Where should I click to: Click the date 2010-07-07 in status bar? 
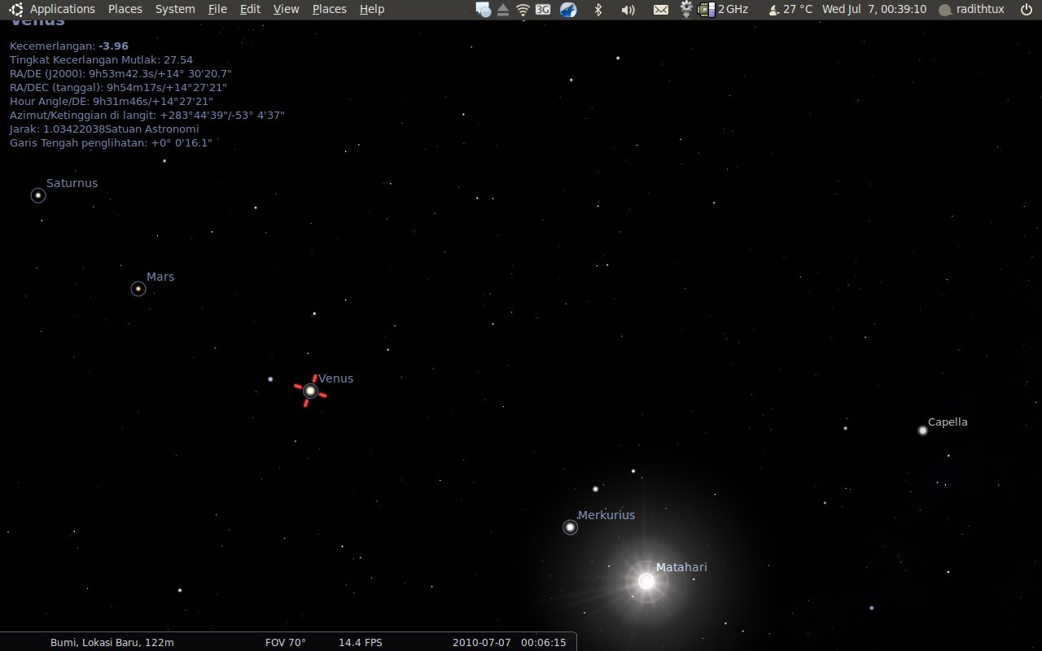(x=482, y=642)
